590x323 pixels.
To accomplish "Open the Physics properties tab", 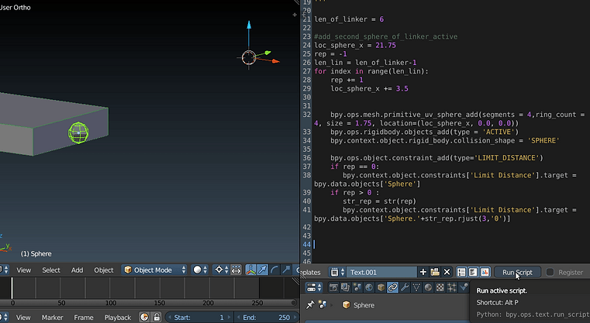I will [x=464, y=288].
